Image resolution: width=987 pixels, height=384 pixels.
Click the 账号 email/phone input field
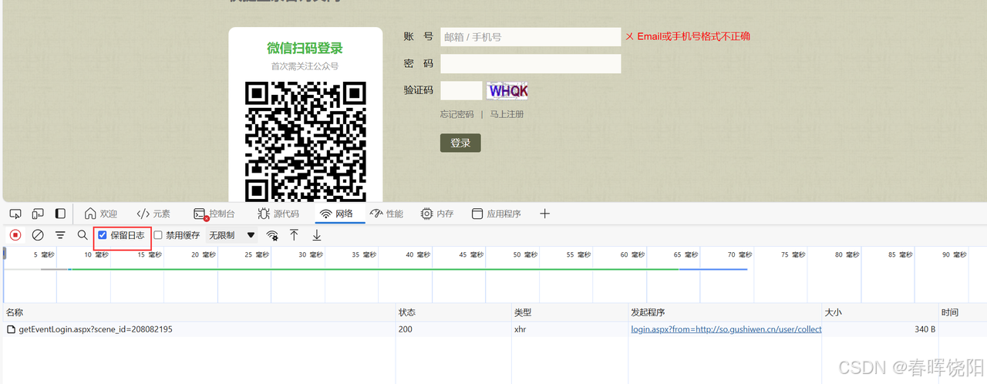coord(531,36)
